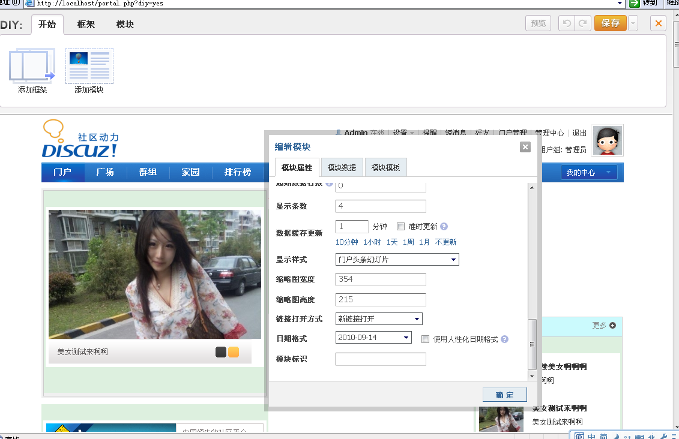Click the 模块标识 input field
Viewport: 679px width, 439px height.
381,359
